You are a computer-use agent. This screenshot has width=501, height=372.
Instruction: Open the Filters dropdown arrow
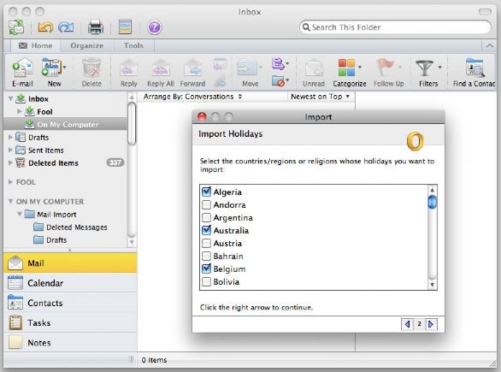[x=440, y=68]
